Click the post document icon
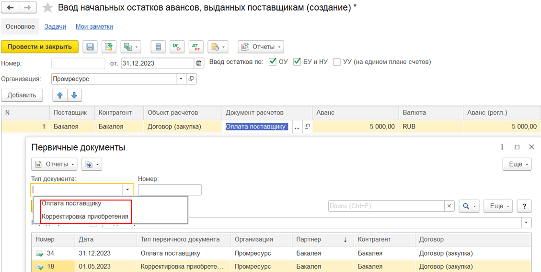The image size is (541, 272). click(109, 47)
